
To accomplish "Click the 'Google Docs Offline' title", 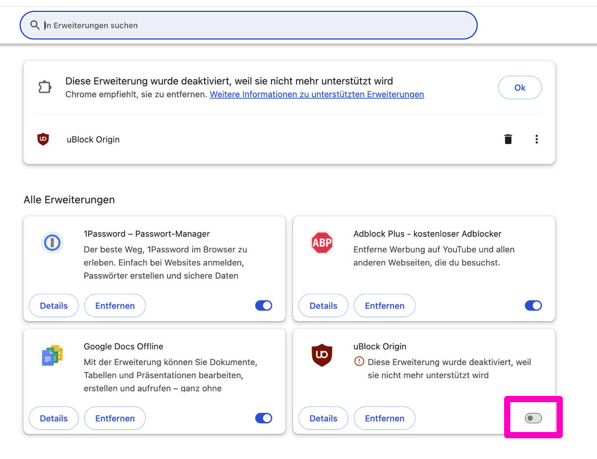I will 123,346.
